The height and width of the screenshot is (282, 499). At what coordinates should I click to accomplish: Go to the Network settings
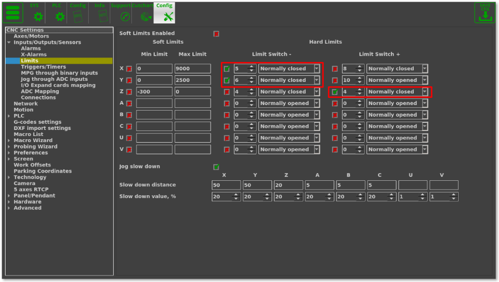pyautogui.click(x=26, y=103)
